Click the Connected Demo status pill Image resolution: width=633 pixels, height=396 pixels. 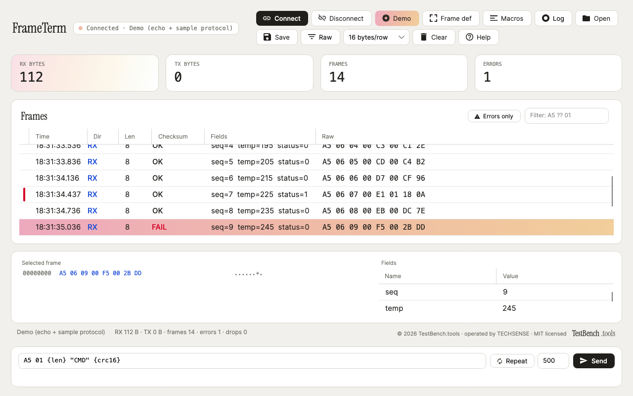pos(156,28)
